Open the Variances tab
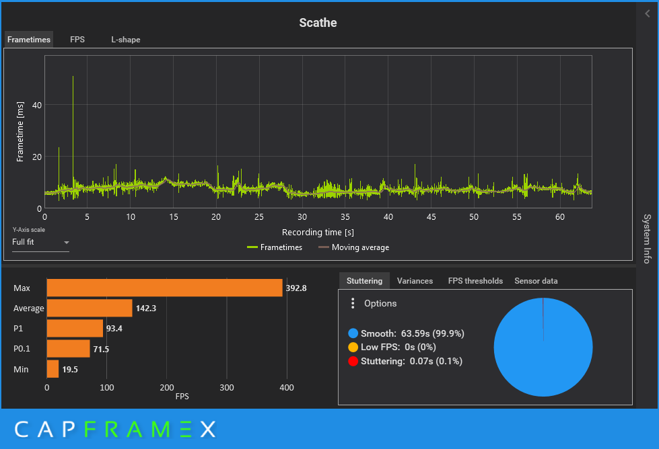Viewport: 659px width, 449px height. coord(415,281)
